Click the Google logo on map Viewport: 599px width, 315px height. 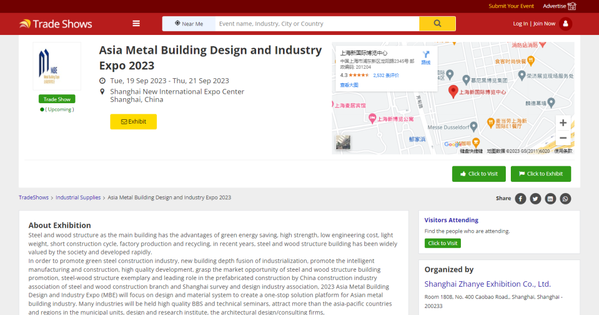point(453,144)
